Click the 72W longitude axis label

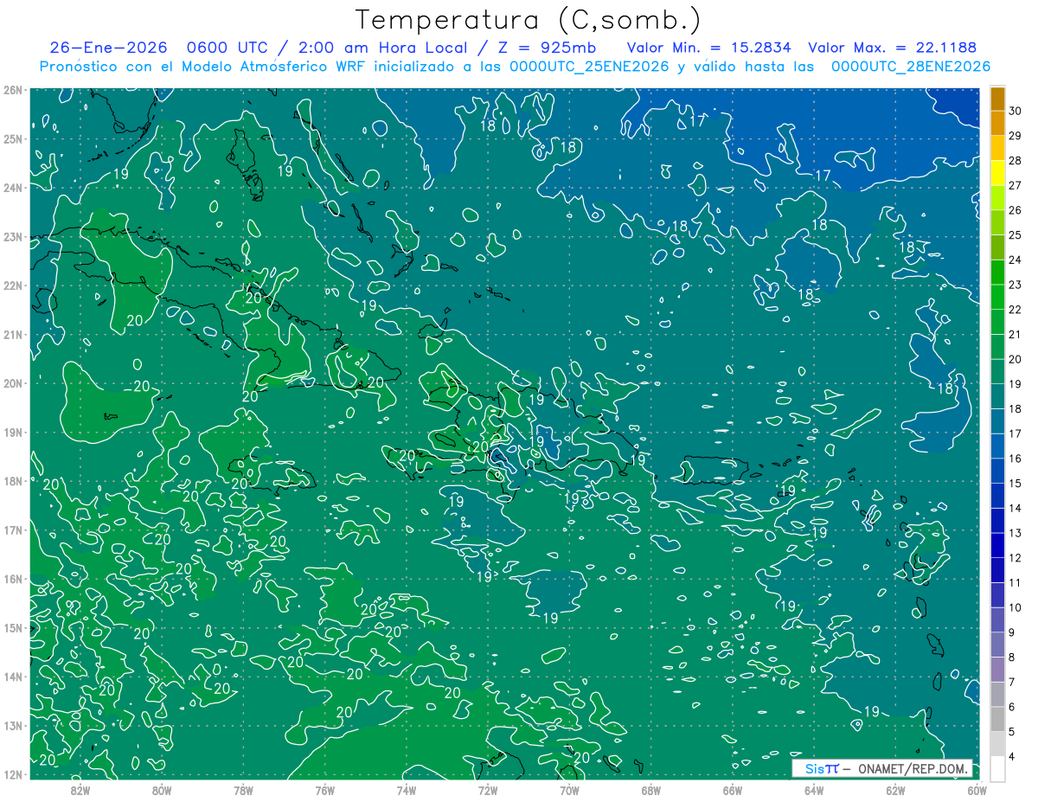pyautogui.click(x=488, y=790)
